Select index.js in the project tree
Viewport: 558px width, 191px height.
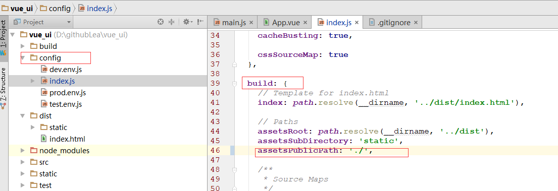coord(62,81)
